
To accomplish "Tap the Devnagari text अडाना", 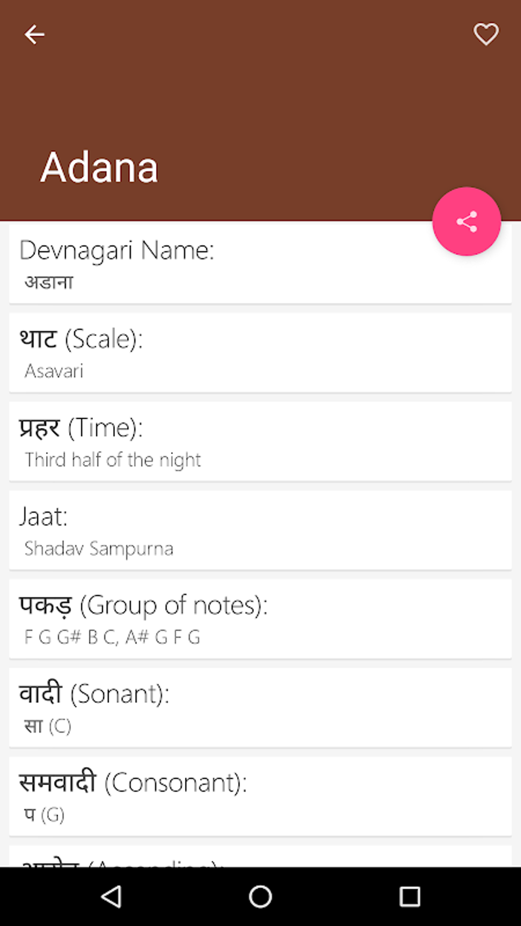I will click(x=49, y=282).
